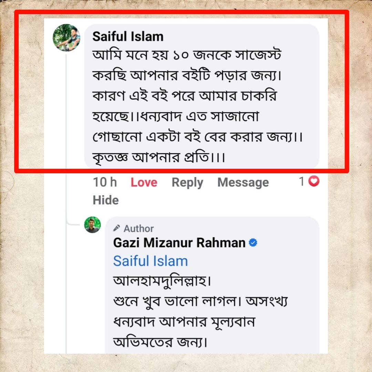Follow the blue Saiful Islam mention link
The width and height of the screenshot is (372, 372).
point(150,261)
